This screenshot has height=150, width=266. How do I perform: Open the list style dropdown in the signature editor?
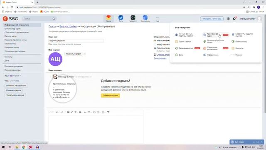pyautogui.click(x=99, y=112)
